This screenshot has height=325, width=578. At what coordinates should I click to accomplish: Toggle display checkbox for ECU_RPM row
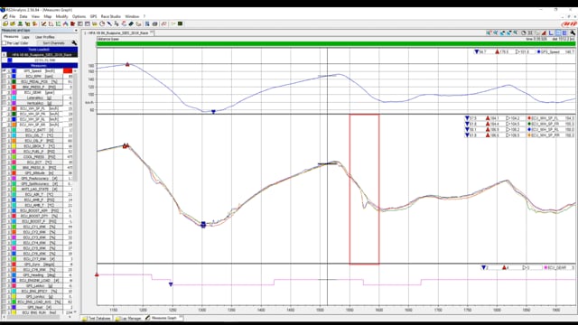point(4,76)
